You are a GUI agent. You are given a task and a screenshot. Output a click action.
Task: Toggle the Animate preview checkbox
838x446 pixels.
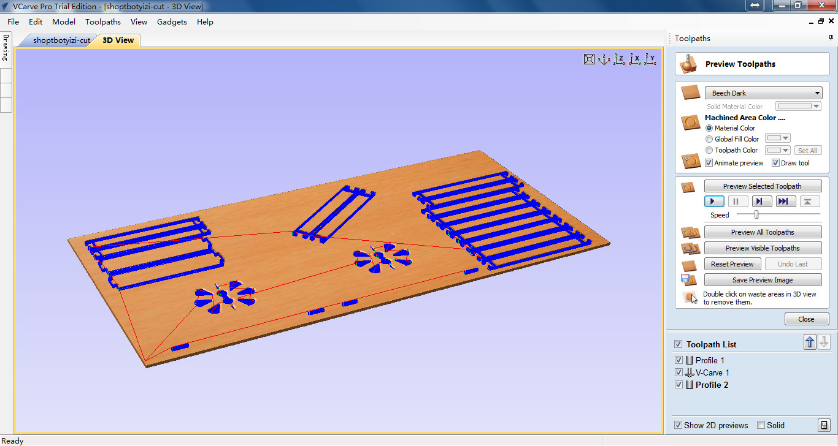tap(709, 163)
